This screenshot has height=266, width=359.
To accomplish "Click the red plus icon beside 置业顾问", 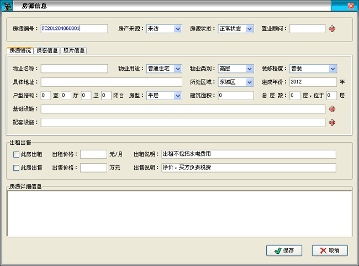I will 332,29.
